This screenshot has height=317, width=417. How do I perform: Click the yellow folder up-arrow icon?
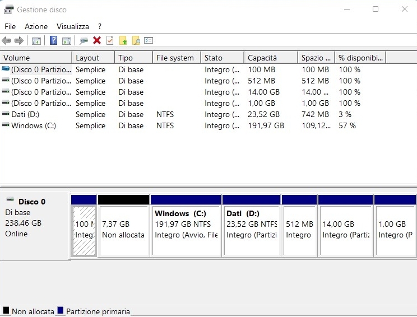tap(123, 40)
